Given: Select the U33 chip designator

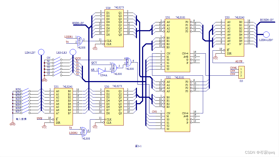Looking at the screenshot, I should click(227, 18).
